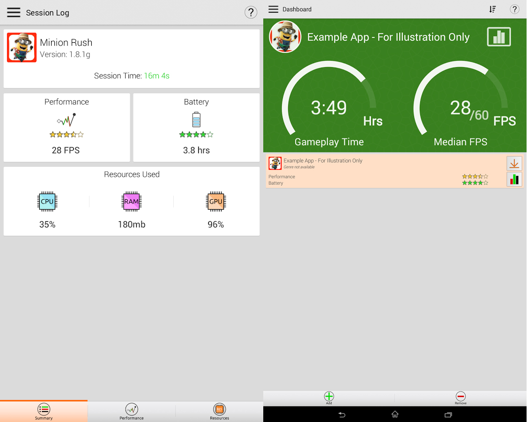Click the Session Log help icon
This screenshot has width=527, height=422.
tap(251, 13)
